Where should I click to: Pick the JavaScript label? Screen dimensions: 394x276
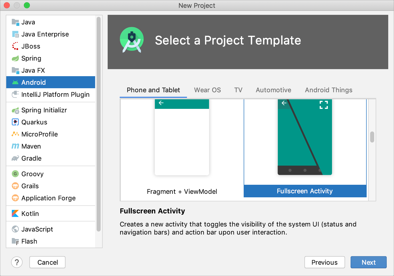click(37, 229)
